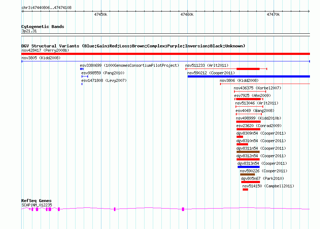Open the esv998559 (Pang2010) label

coord(103,73)
